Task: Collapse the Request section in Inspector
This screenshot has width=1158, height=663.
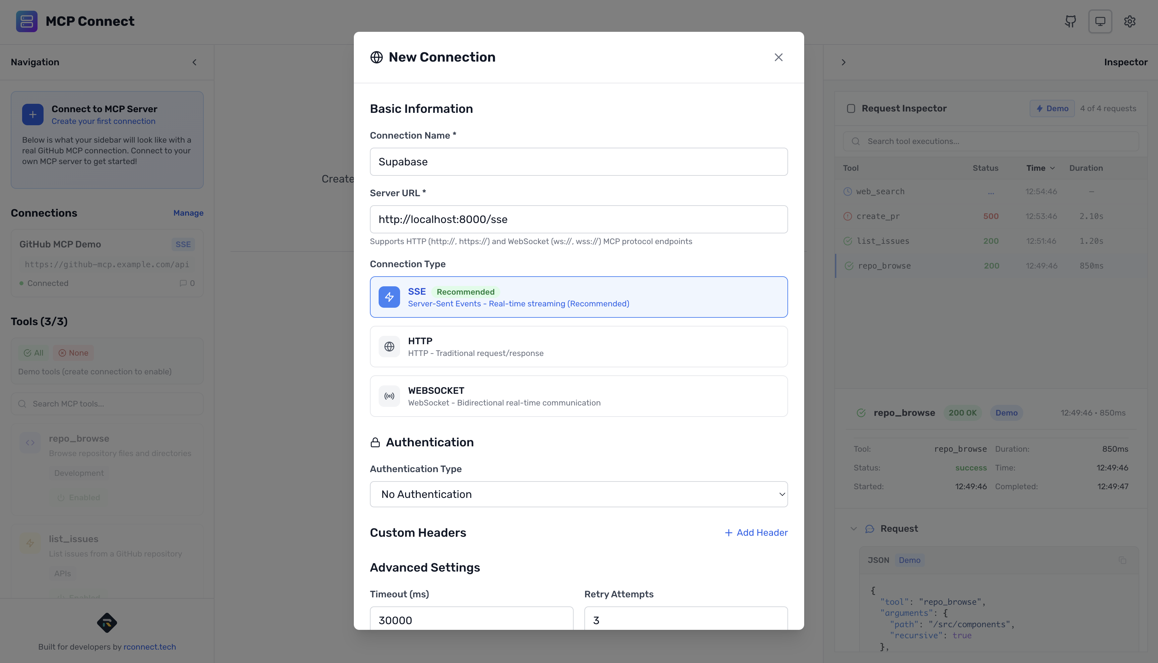Action: click(x=854, y=528)
